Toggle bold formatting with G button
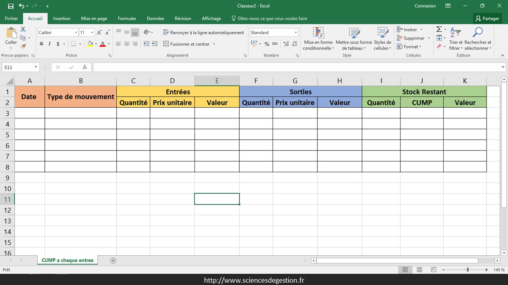Viewport: 508px width, 285px height. pyautogui.click(x=41, y=44)
